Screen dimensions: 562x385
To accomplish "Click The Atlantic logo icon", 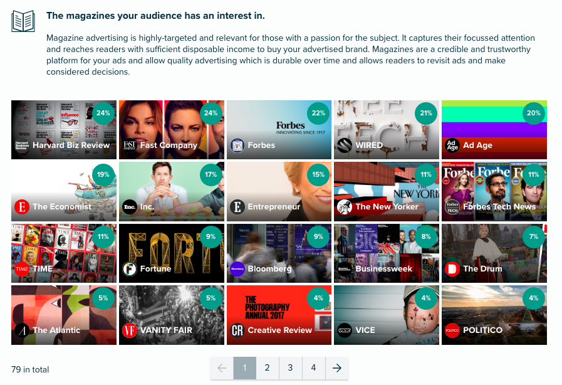I will pyautogui.click(x=22, y=330).
